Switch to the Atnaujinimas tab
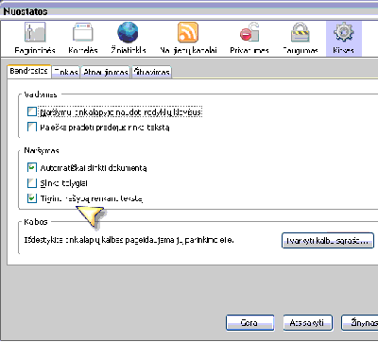The image size is (378, 342). [x=106, y=73]
